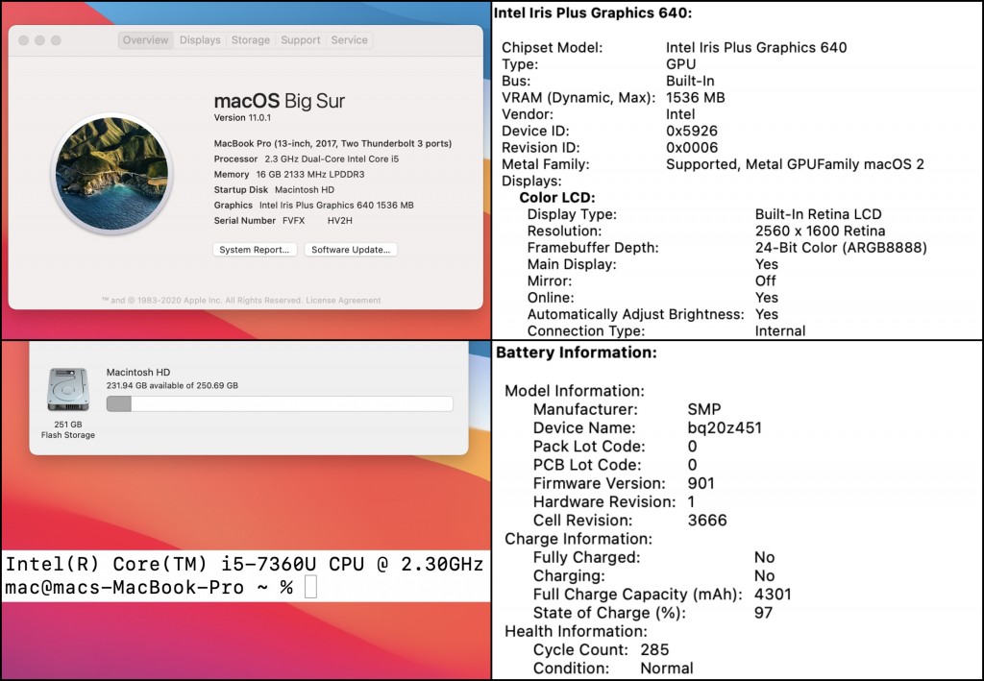Click the Macintosh HD drive icon
984x681 pixels.
pos(68,389)
